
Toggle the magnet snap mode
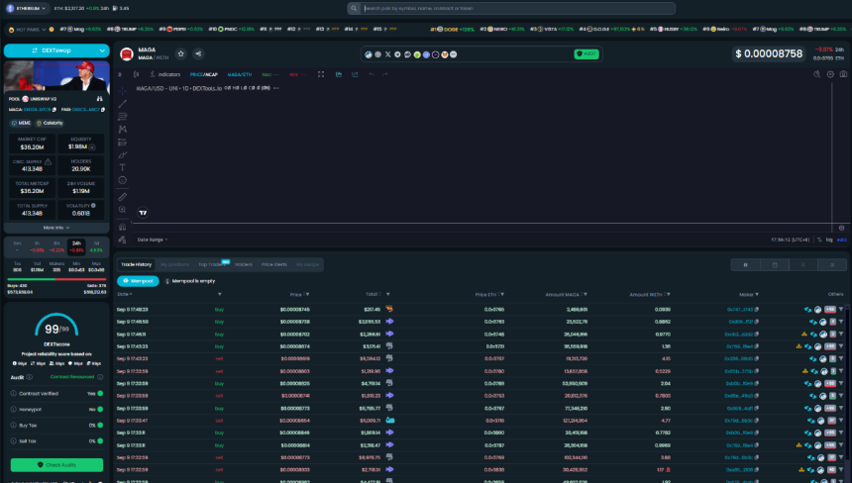122,227
